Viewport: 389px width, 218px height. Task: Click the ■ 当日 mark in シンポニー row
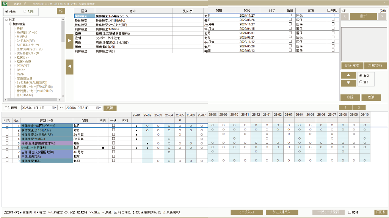click(103, 147)
